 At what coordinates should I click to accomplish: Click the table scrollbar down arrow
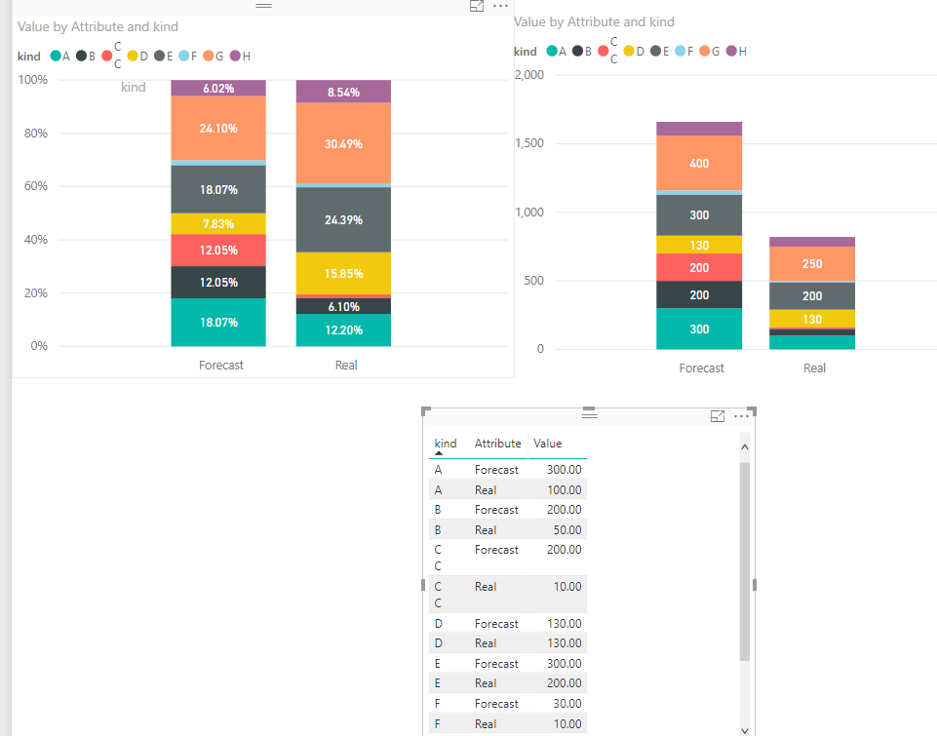tap(745, 730)
